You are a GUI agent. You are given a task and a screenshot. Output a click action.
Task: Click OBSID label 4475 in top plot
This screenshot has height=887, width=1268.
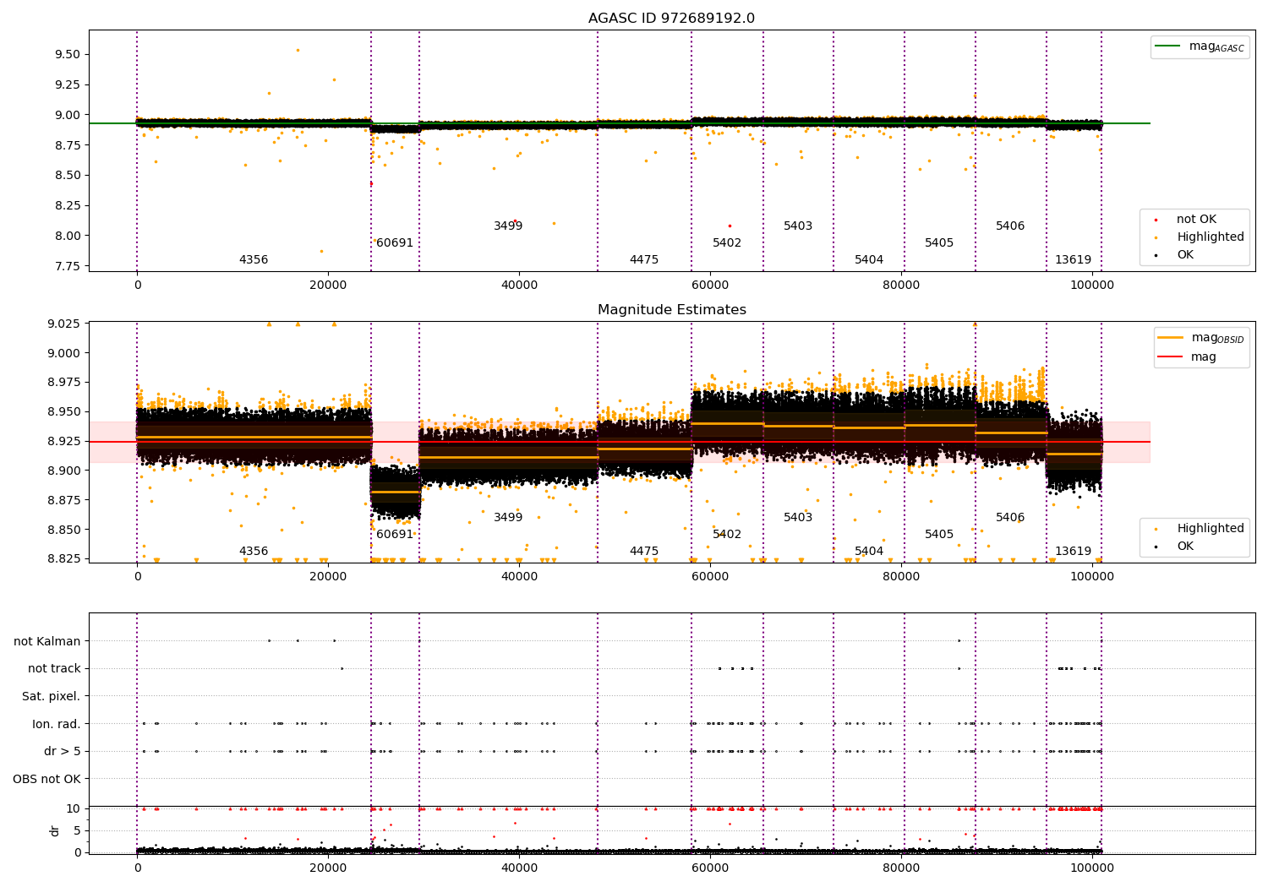pyautogui.click(x=644, y=260)
